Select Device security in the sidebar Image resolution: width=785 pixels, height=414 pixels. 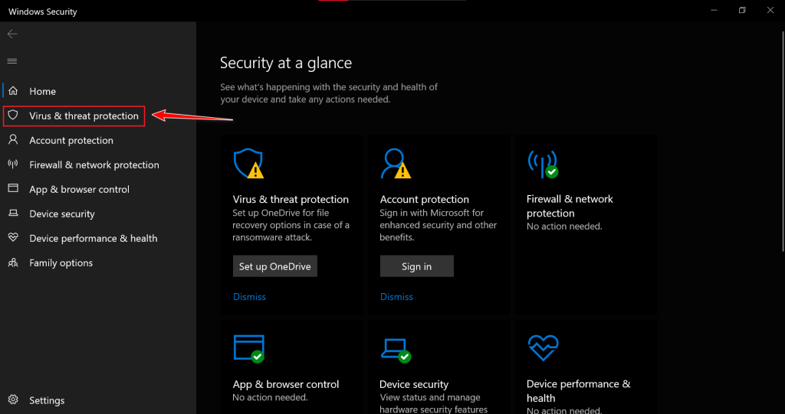[x=61, y=214]
